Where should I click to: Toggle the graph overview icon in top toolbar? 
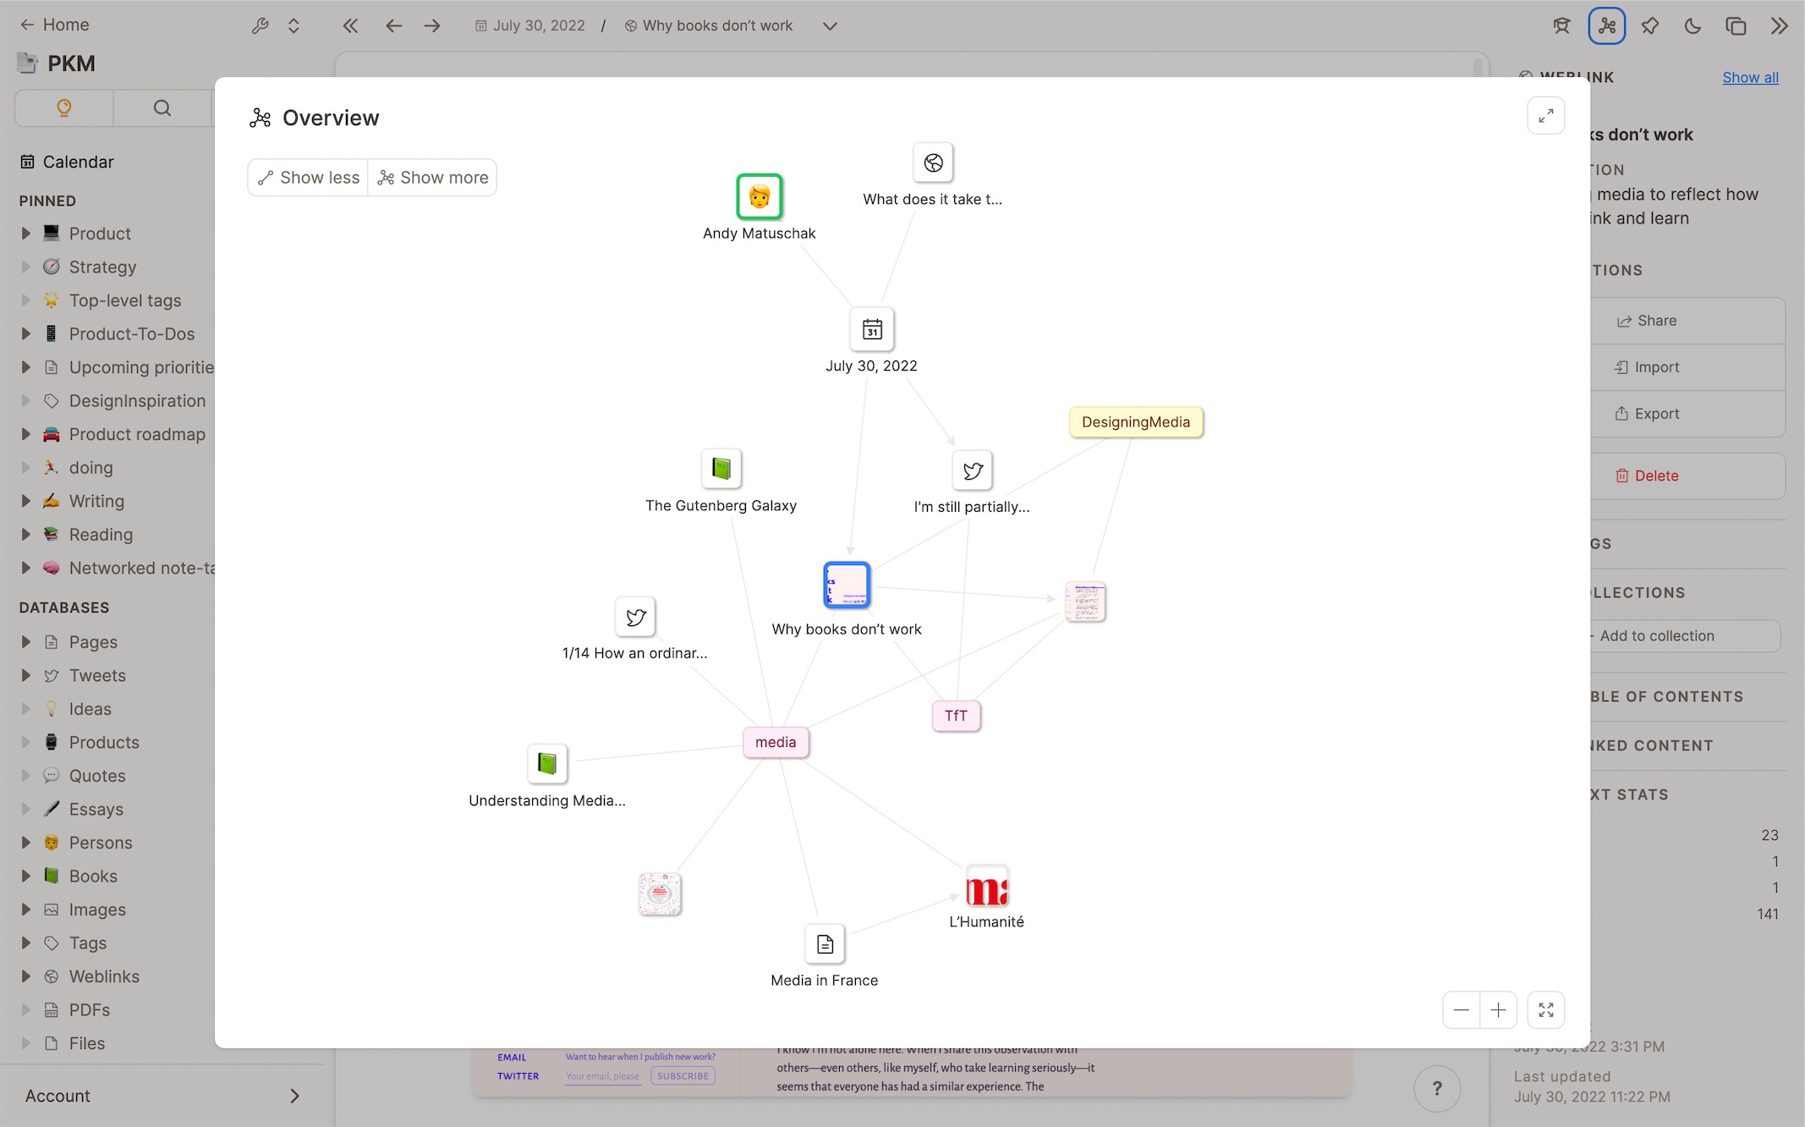pyautogui.click(x=1606, y=25)
